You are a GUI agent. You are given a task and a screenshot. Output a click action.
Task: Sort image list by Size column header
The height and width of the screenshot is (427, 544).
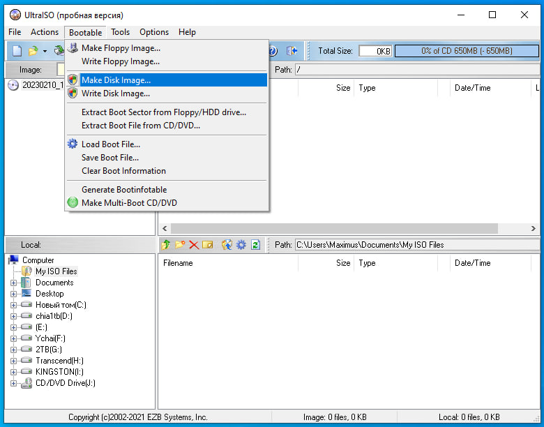(326, 88)
